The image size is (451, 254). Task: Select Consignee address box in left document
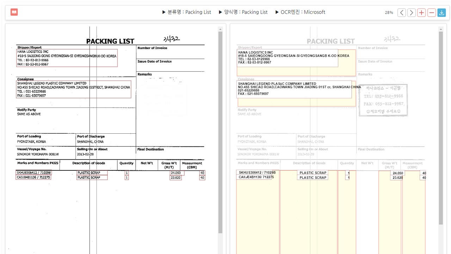click(x=74, y=89)
